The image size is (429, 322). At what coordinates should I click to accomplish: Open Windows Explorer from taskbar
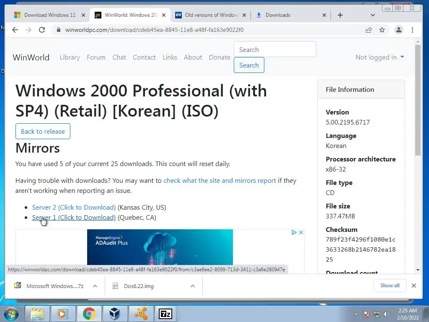coord(37,314)
